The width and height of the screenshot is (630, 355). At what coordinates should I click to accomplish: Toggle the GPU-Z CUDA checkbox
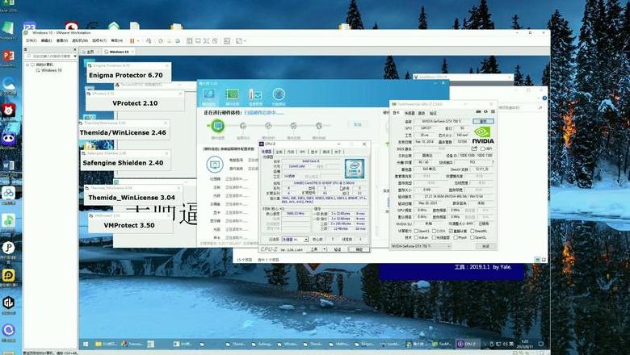[434, 231]
